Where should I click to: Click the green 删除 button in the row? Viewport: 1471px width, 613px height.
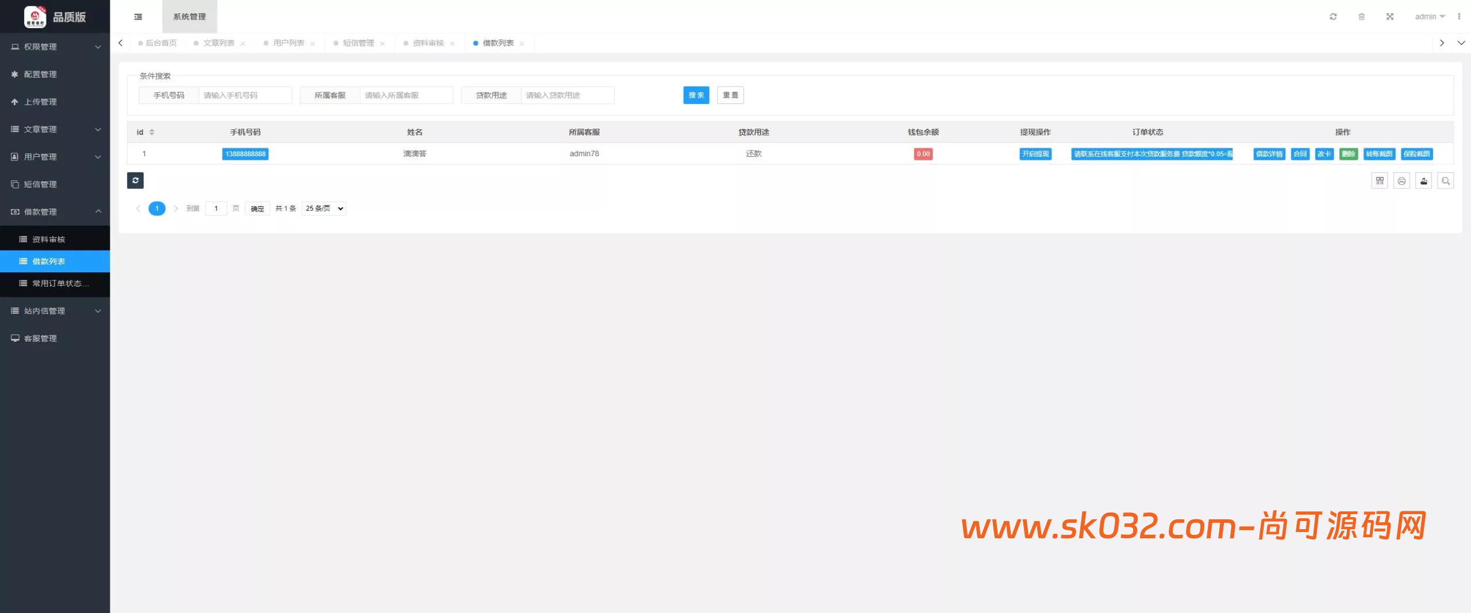coord(1348,154)
